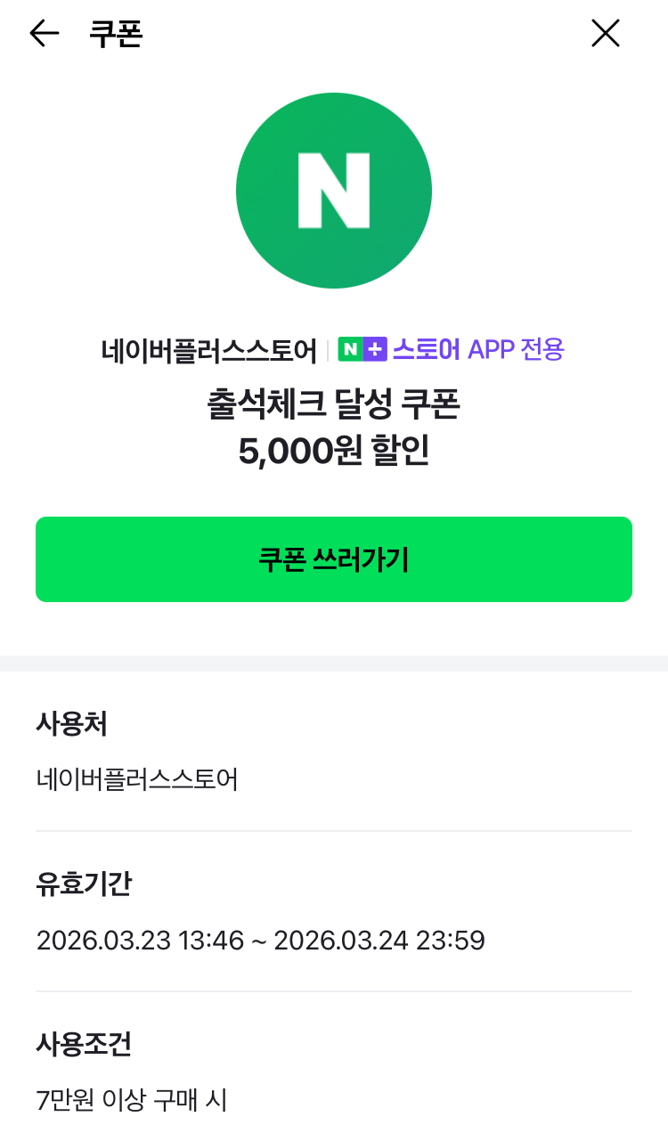This screenshot has height=1141, width=668.
Task: Tap 네이버플러스스토어 value under 사용처
Action: 137,780
